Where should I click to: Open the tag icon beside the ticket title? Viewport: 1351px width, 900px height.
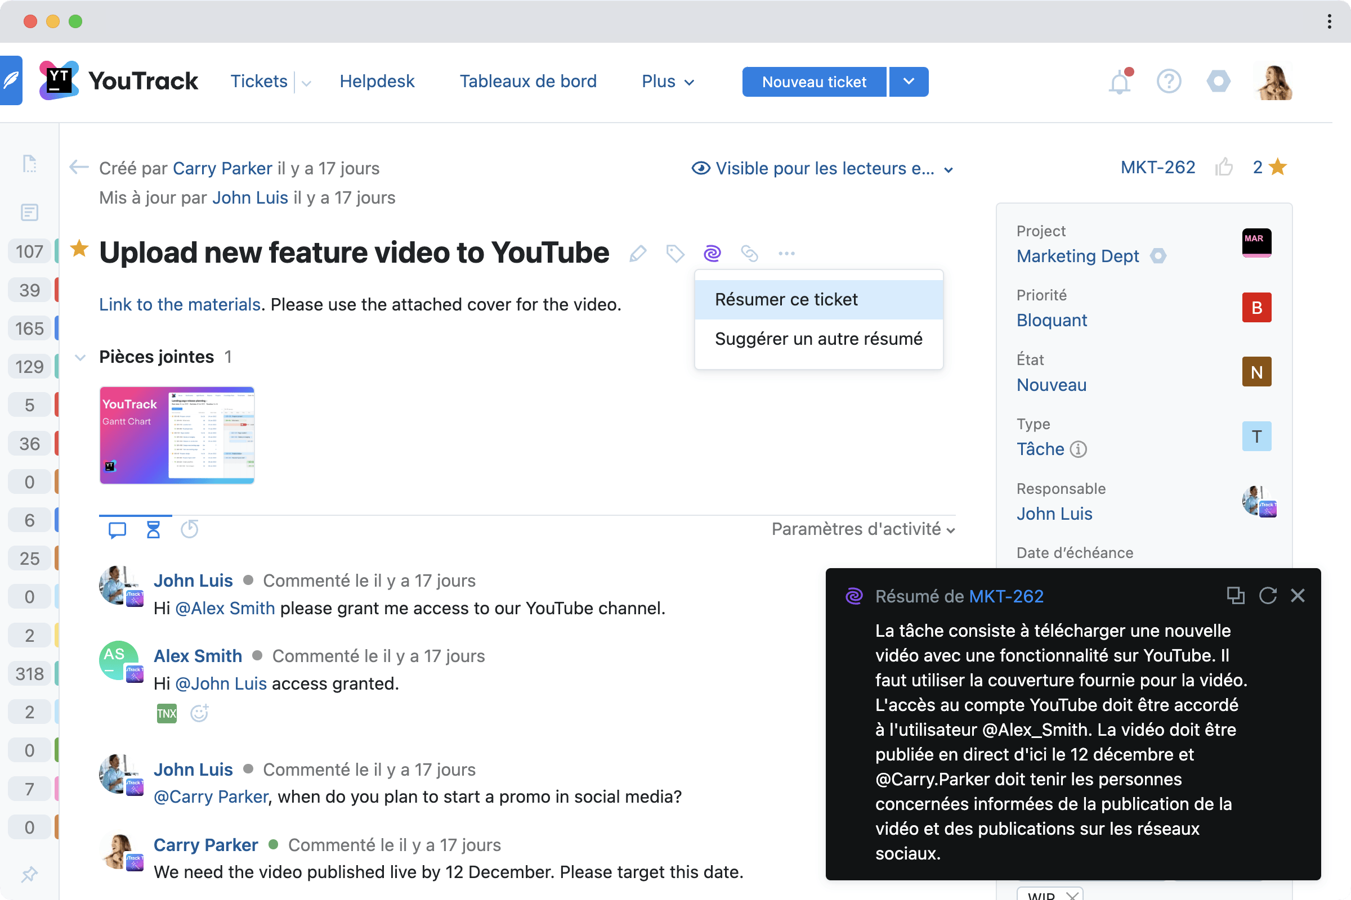(675, 253)
